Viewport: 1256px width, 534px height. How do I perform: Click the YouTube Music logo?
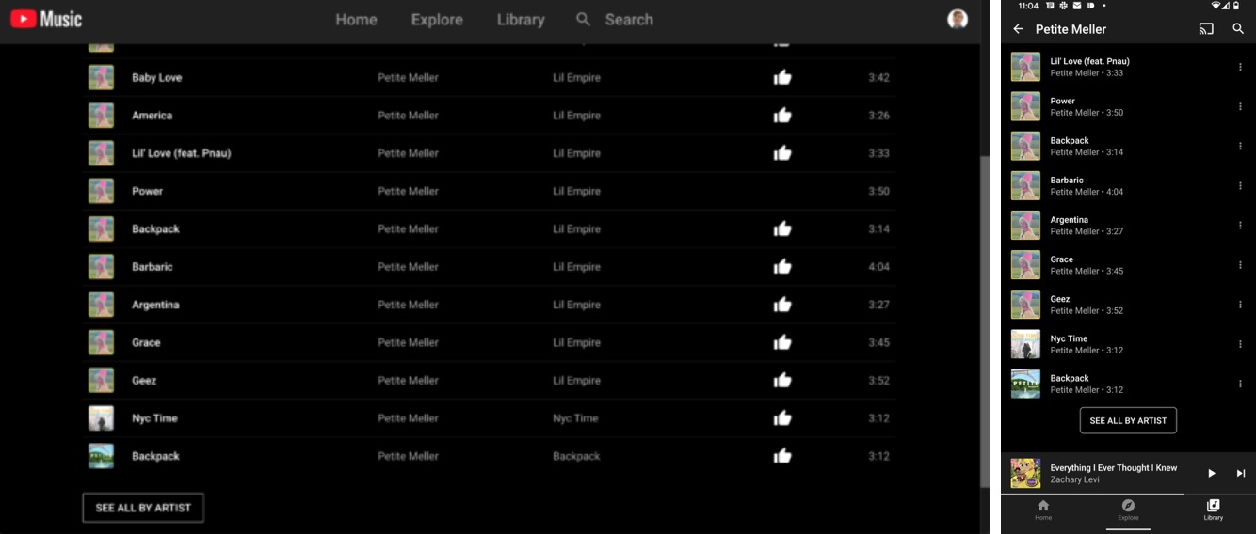46,19
